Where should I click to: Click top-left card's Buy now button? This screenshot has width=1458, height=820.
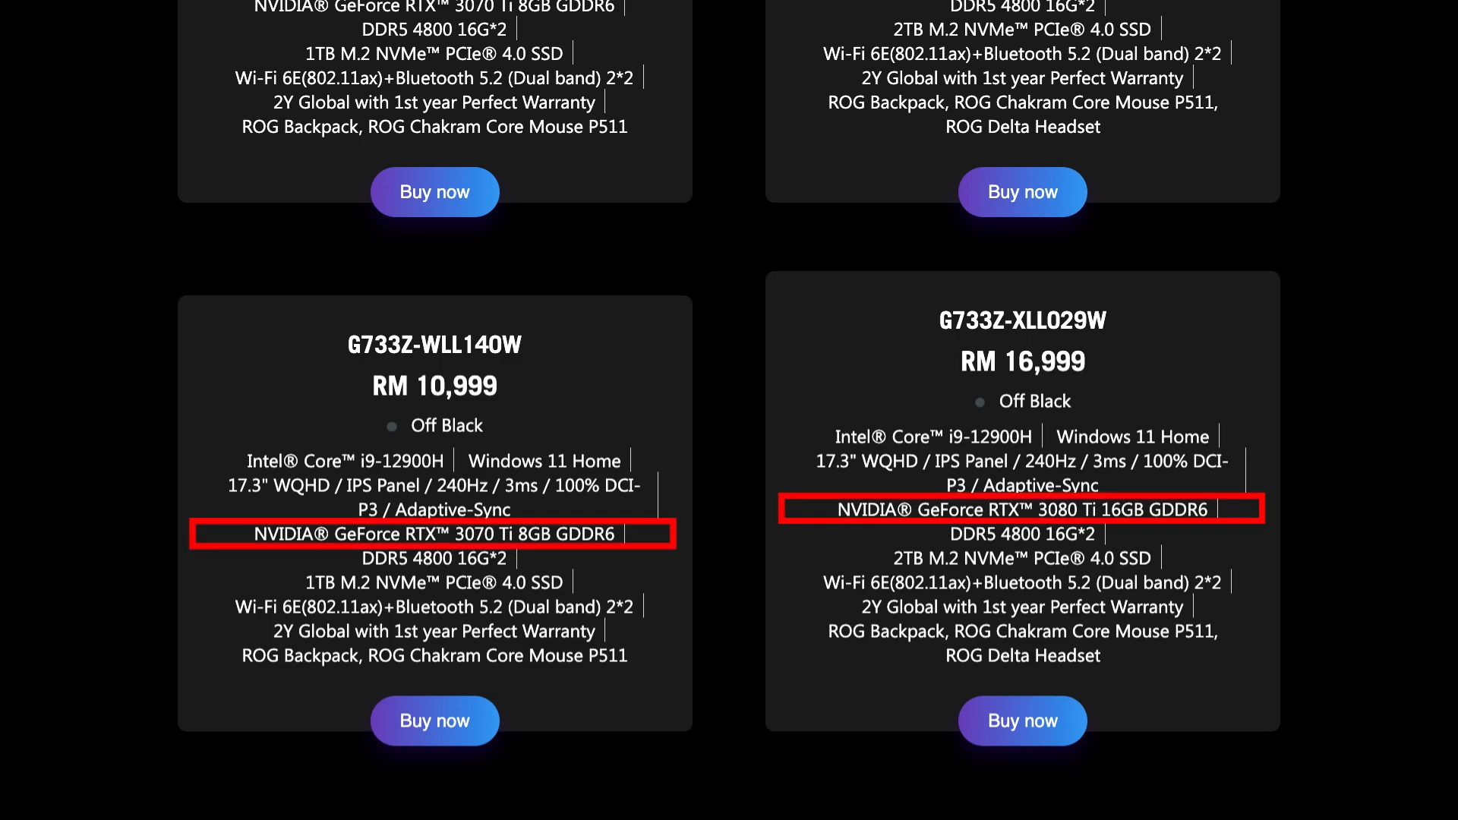pos(434,192)
